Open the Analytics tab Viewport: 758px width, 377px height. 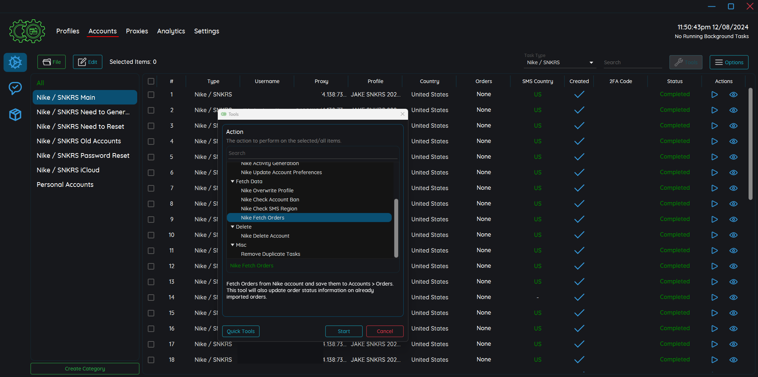point(171,31)
